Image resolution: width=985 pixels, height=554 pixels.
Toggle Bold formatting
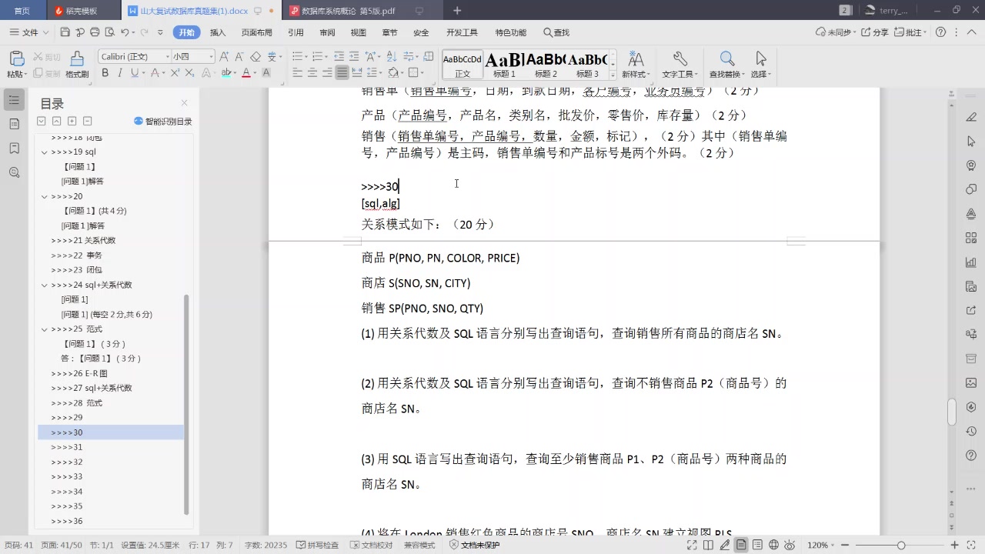coord(105,73)
